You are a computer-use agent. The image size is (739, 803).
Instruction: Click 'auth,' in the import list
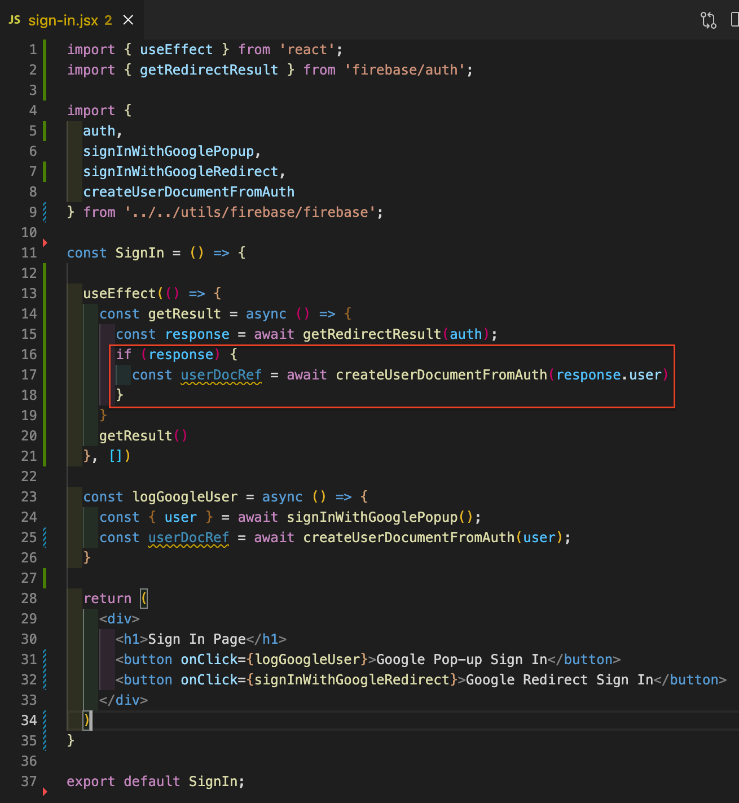pyautogui.click(x=103, y=131)
